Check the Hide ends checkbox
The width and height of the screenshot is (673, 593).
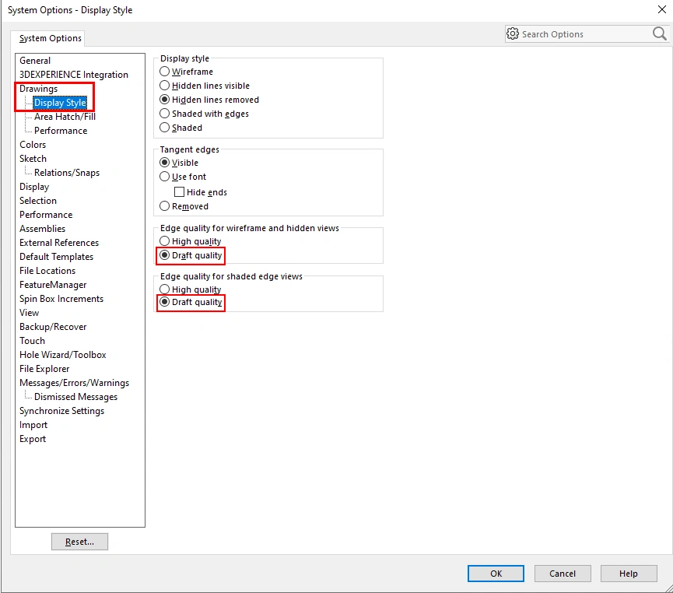pos(180,191)
